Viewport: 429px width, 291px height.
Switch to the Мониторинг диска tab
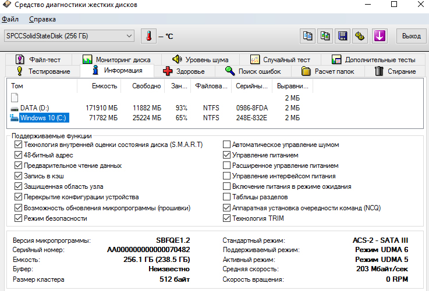(116, 59)
